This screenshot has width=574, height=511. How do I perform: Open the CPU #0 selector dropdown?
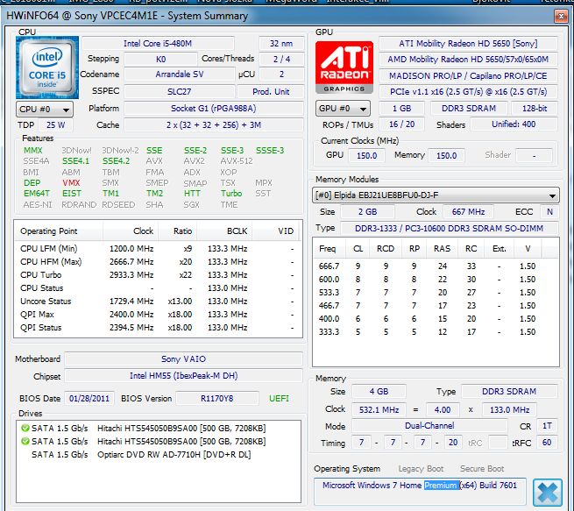pos(45,110)
